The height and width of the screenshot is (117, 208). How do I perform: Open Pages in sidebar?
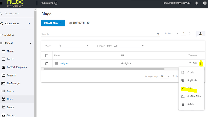[10, 59]
